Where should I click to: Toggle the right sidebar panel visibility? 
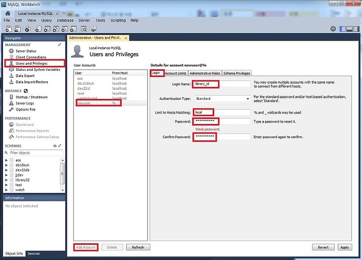pyautogui.click(x=356, y=29)
